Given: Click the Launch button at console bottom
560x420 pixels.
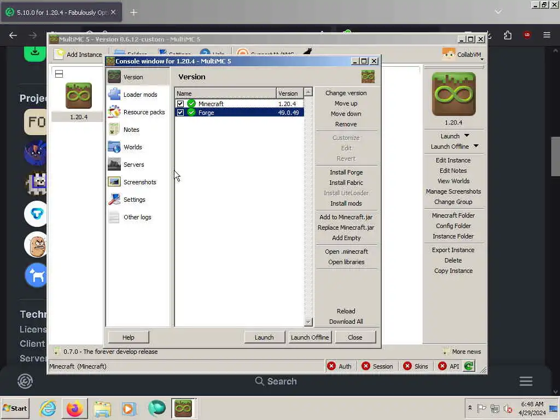Looking at the screenshot, I should click(x=264, y=337).
